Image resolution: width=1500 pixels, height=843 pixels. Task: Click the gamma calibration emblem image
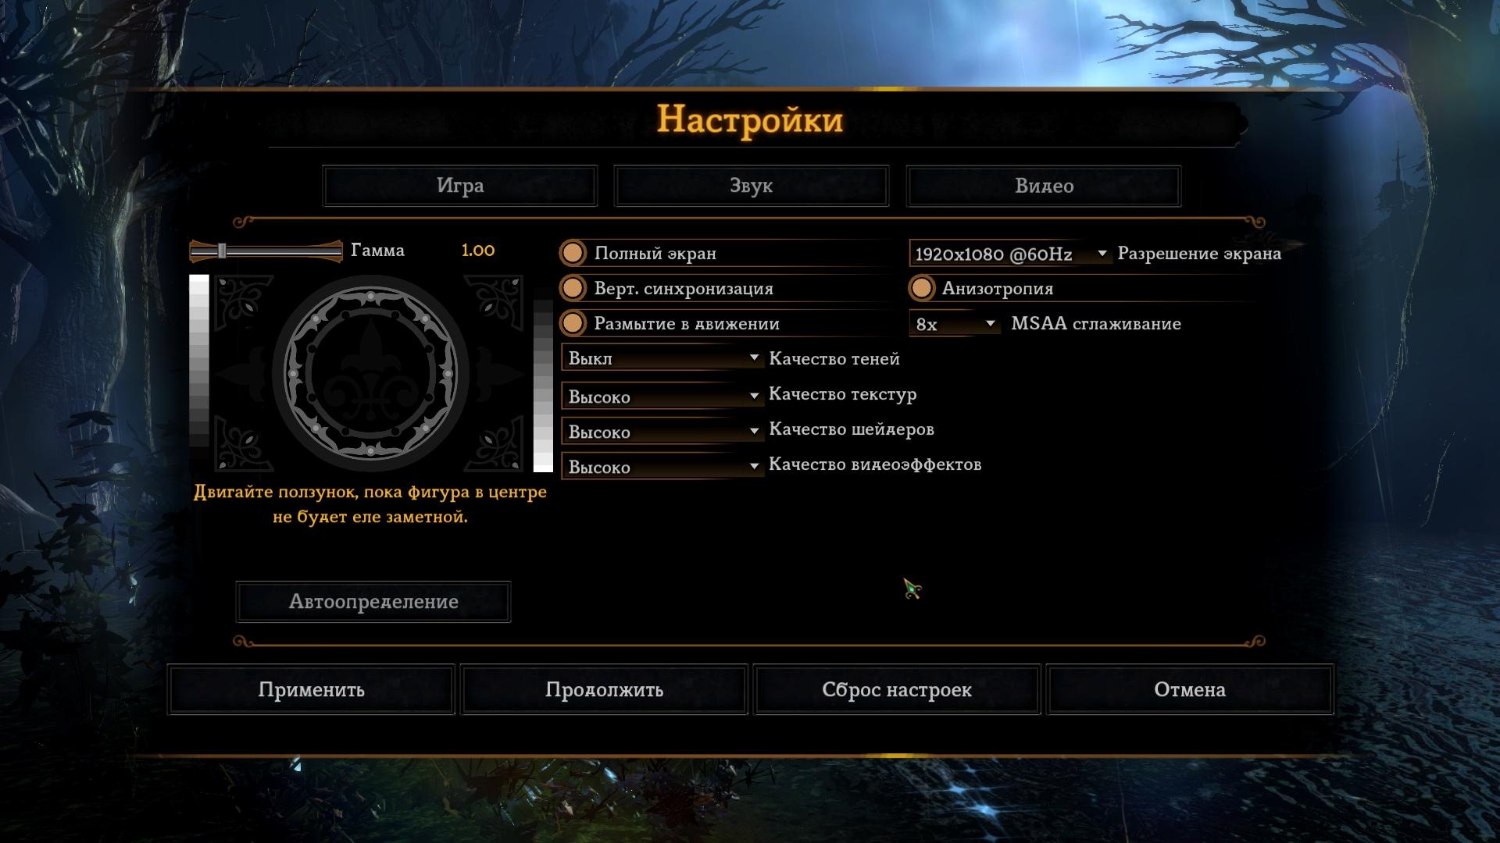tap(370, 373)
